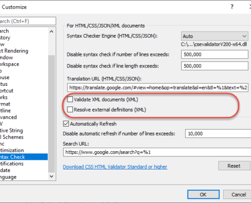Image resolution: width=251 pixels, height=203 pixels.
Task: Click OK to confirm settings
Action: pos(203,194)
